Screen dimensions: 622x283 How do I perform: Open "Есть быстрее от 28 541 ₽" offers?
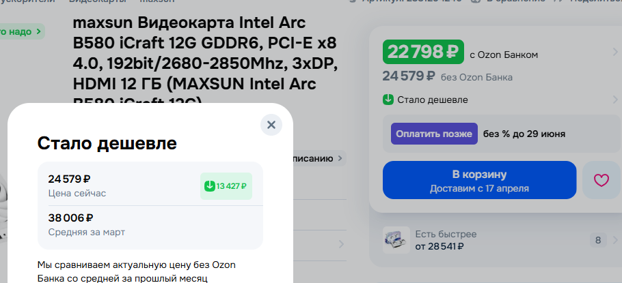click(446, 240)
